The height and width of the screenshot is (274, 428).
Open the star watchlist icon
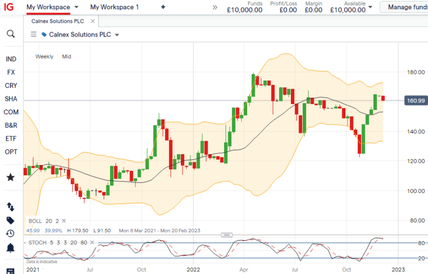pyautogui.click(x=11, y=177)
